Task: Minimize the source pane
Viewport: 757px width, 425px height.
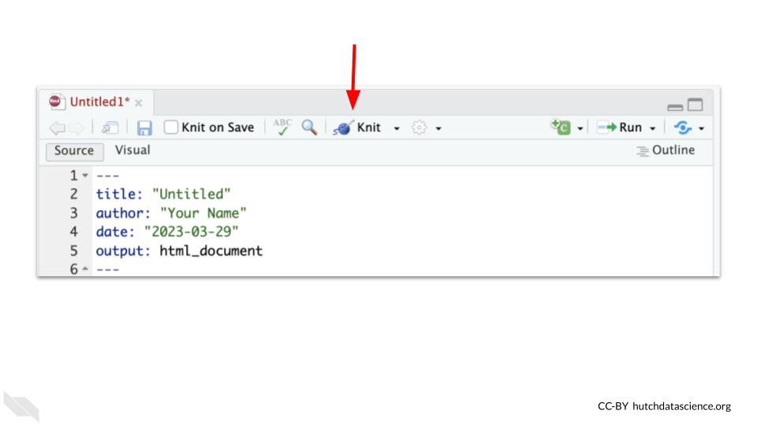Action: 675,107
